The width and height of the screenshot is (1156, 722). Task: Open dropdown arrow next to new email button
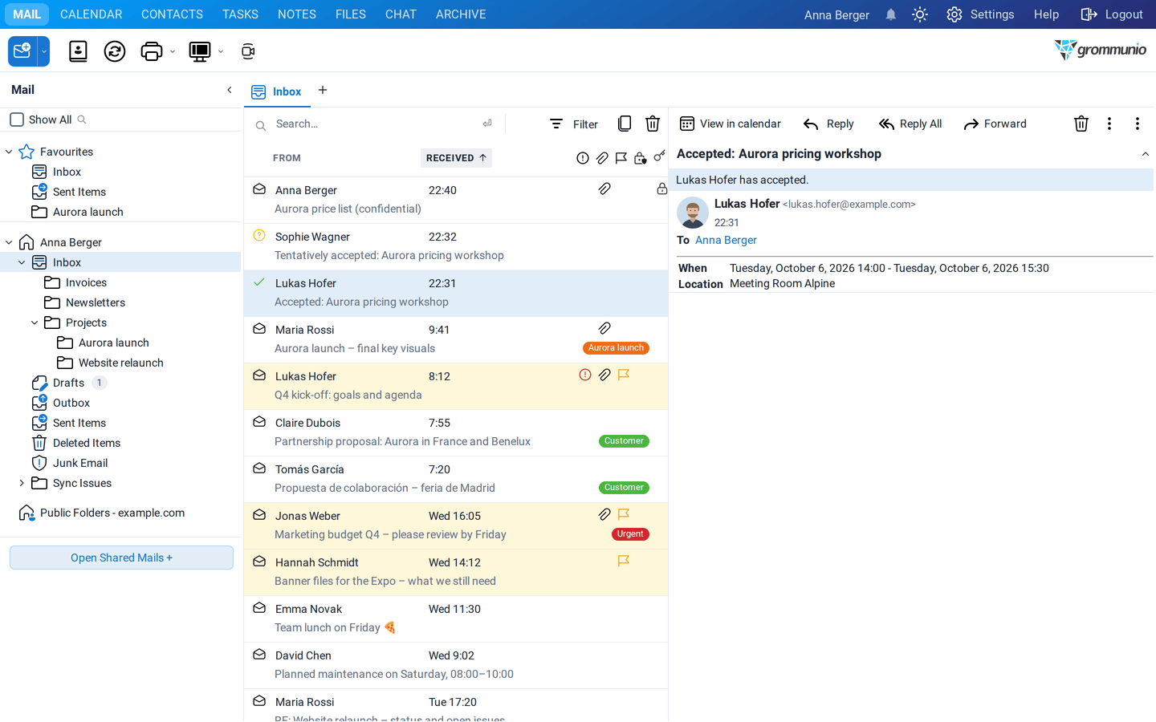point(44,51)
